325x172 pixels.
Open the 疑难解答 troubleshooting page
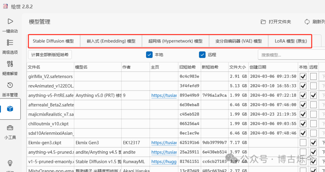[10, 68]
